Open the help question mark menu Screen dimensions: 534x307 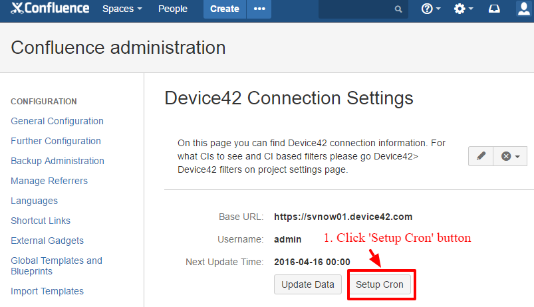[432, 9]
